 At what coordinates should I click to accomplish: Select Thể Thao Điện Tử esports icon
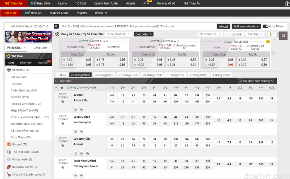tap(9, 152)
